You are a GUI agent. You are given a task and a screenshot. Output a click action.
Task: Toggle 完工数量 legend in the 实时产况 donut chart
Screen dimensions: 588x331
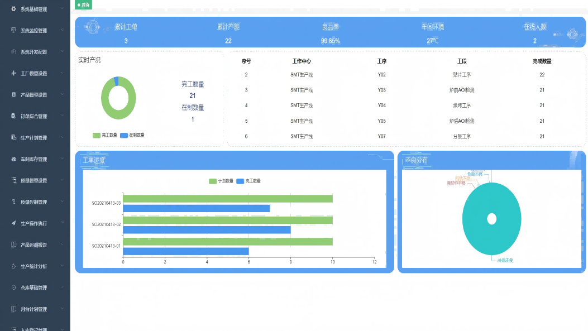point(105,135)
